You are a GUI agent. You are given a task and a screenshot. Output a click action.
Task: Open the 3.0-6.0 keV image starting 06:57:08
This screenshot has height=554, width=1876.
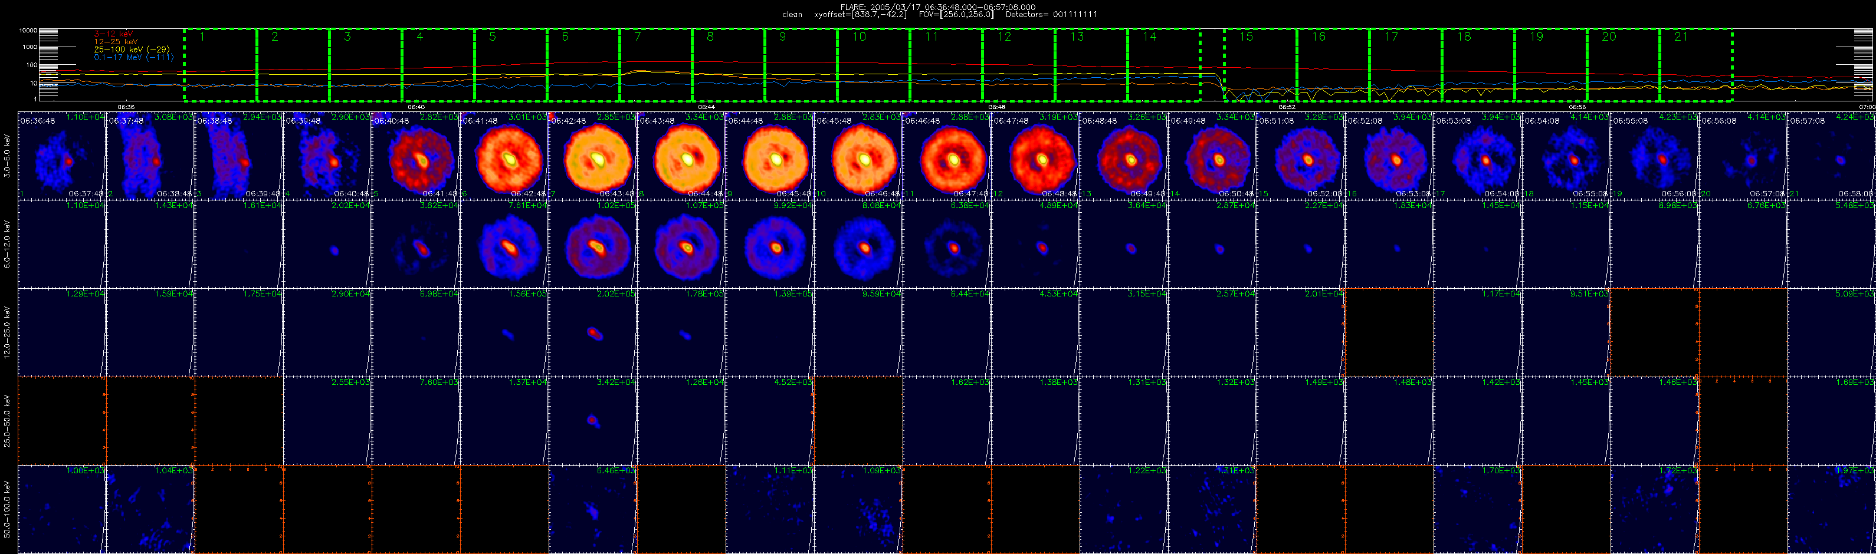tap(1832, 155)
